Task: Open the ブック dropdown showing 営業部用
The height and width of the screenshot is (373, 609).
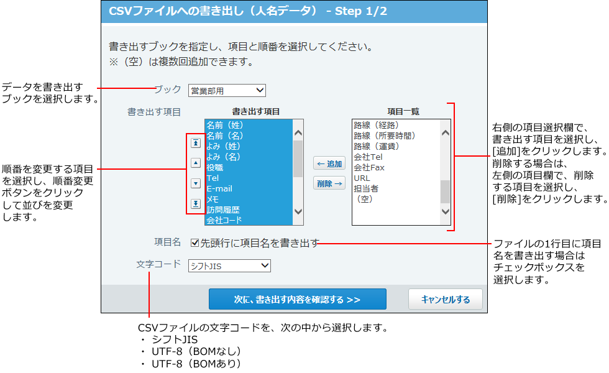Action: [227, 91]
